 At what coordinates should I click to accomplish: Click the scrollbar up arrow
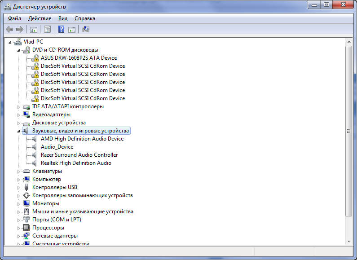pyautogui.click(x=349, y=42)
